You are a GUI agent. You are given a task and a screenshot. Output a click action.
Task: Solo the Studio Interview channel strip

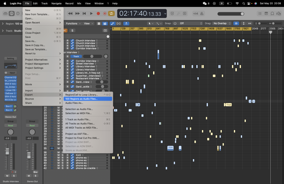point(14,176)
